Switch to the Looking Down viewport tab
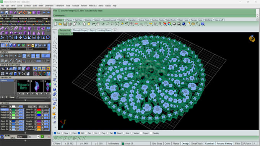 pyautogui.click(x=104, y=30)
